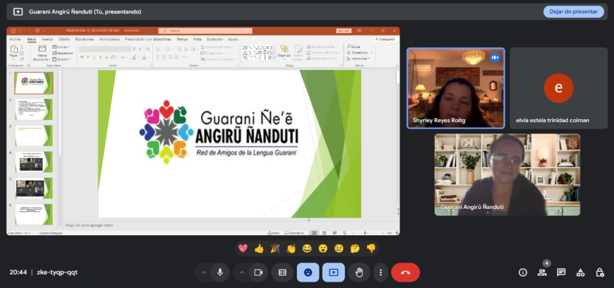Click the Estilos rápidos icon
Screen dimensions: 614x288
point(299,49)
